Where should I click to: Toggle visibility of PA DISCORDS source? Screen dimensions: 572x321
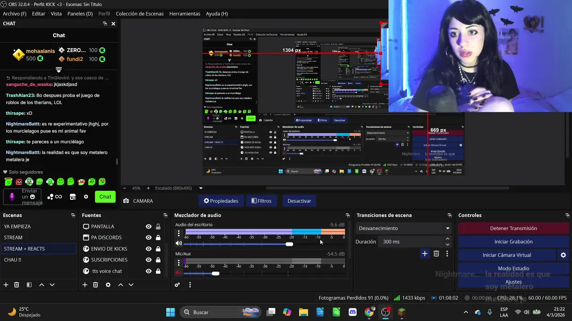[x=148, y=238]
